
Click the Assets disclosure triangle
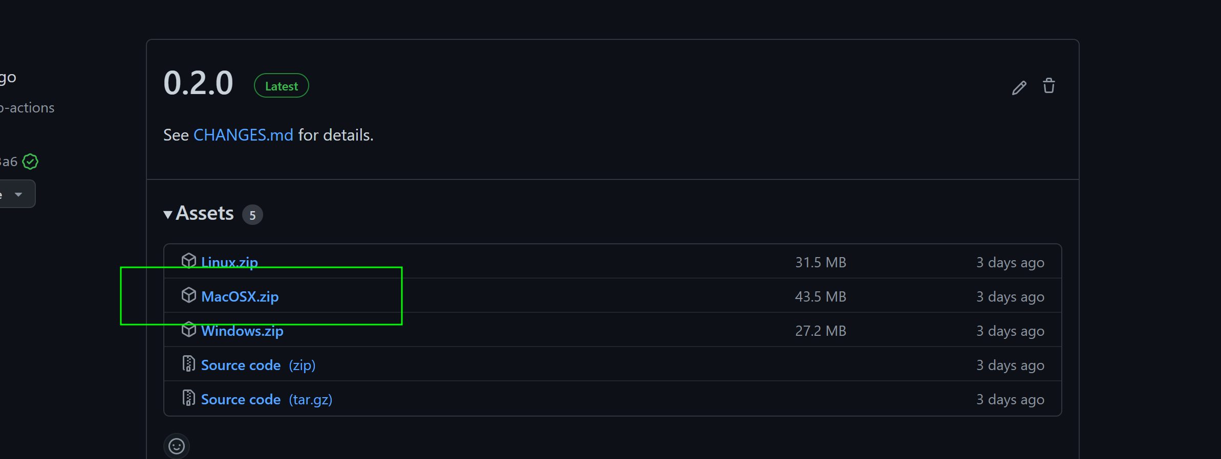coord(168,214)
